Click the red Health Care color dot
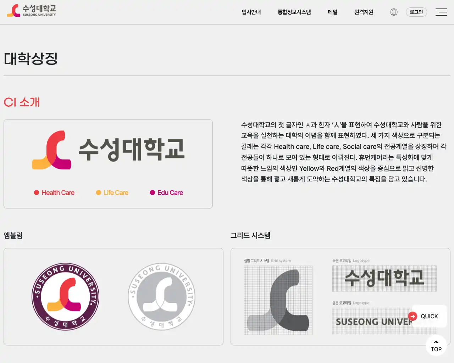The image size is (454, 363). [36, 192]
